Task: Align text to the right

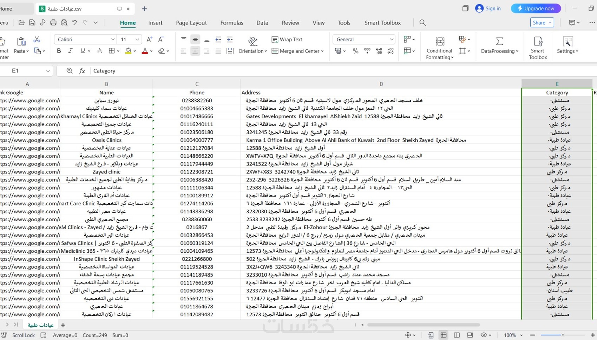Action: tap(207, 51)
